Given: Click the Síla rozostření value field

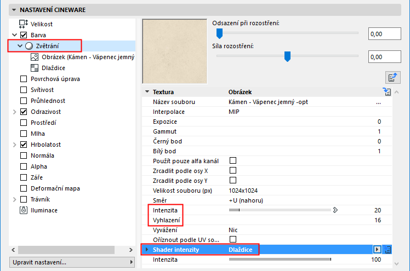Looking at the screenshot, I should (x=384, y=56).
